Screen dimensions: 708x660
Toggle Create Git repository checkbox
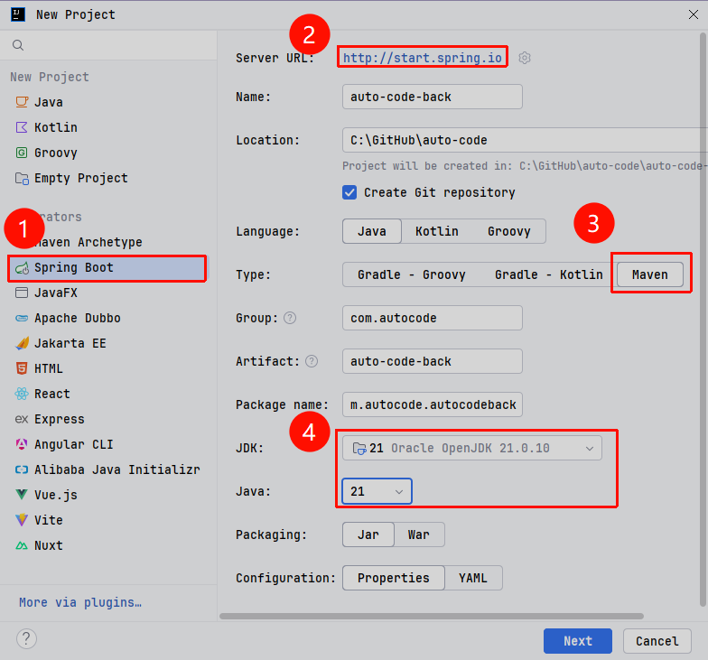pyautogui.click(x=349, y=192)
